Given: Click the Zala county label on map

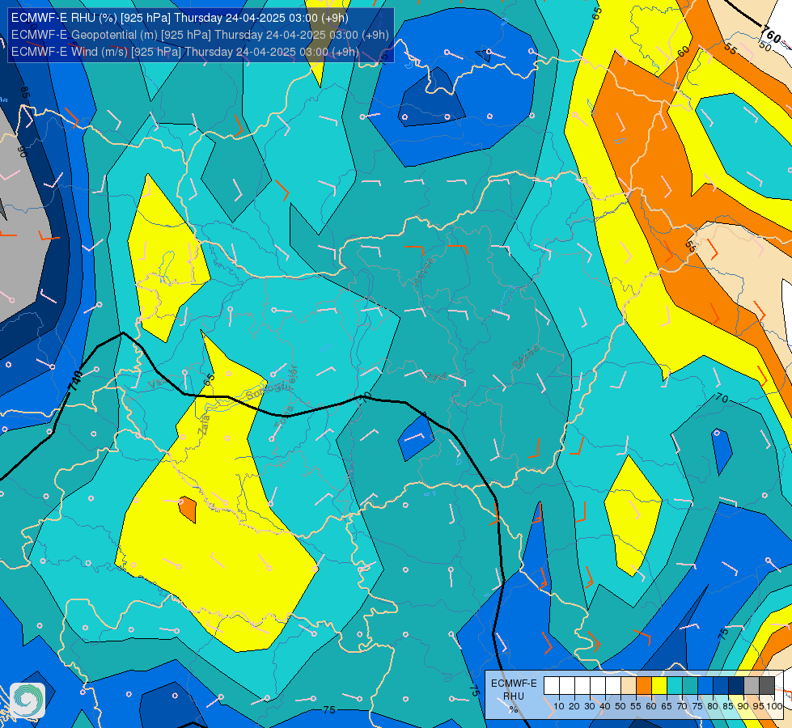Looking at the screenshot, I should [204, 425].
